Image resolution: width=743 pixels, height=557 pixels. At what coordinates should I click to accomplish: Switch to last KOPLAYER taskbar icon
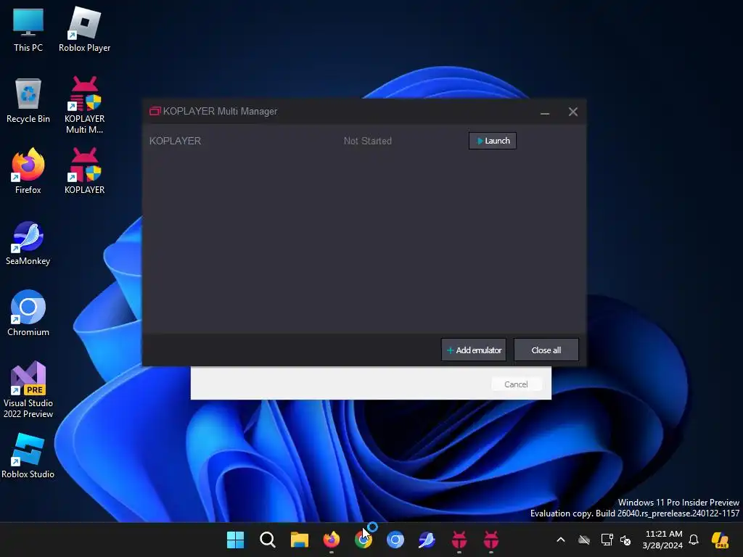click(x=491, y=540)
